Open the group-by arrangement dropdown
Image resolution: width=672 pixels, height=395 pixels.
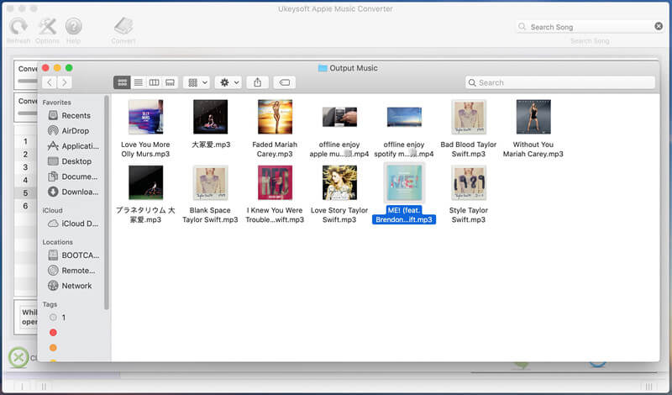coord(197,82)
